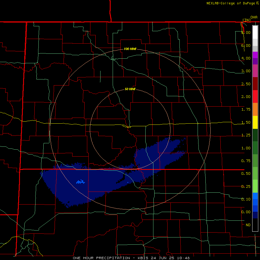Viewport: 260px width, 260px height.
Task: Click the orange legend swatch
Action: (255, 109)
